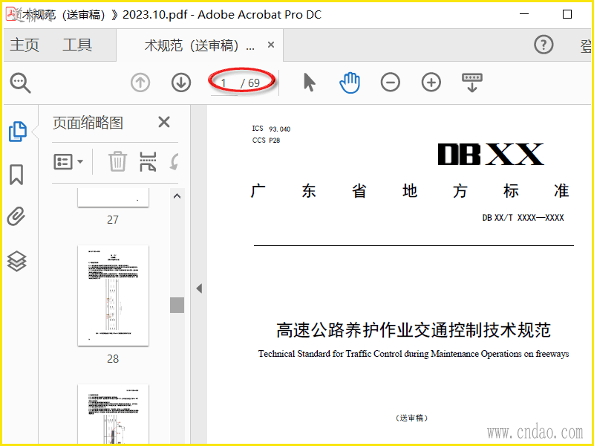Zoom in with the plus button

[431, 83]
